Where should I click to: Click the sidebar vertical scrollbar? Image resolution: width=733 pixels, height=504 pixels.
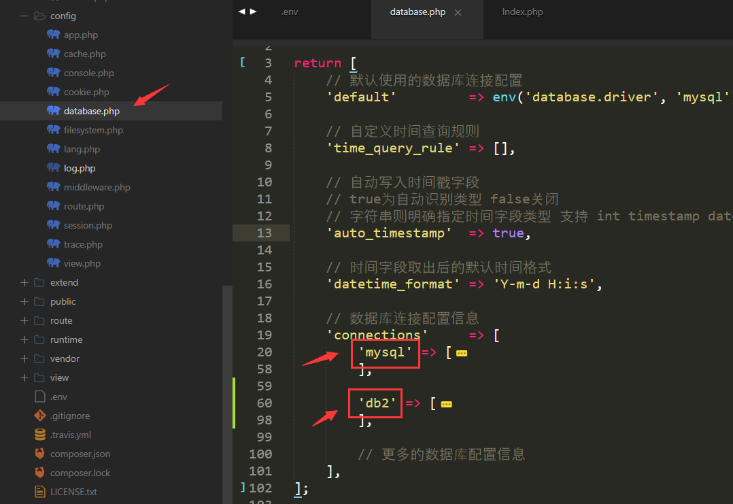227,394
